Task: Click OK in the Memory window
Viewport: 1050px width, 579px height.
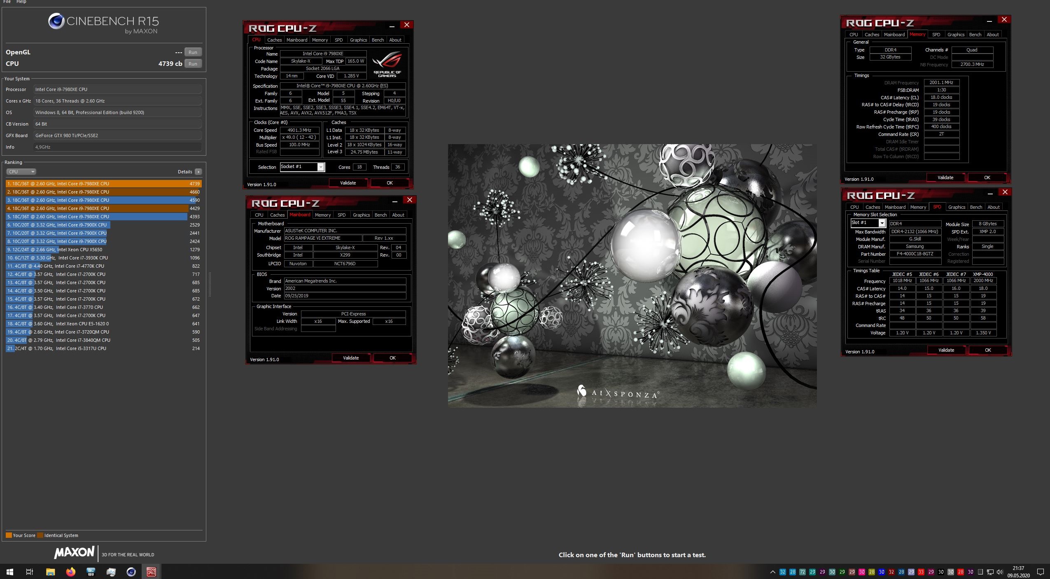Action: tap(987, 177)
